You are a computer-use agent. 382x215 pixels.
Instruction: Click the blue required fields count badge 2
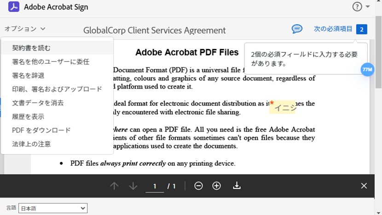point(362,29)
